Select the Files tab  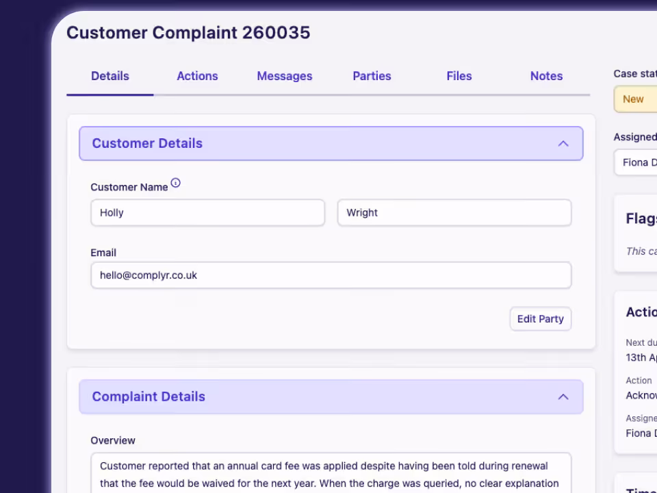pyautogui.click(x=459, y=76)
